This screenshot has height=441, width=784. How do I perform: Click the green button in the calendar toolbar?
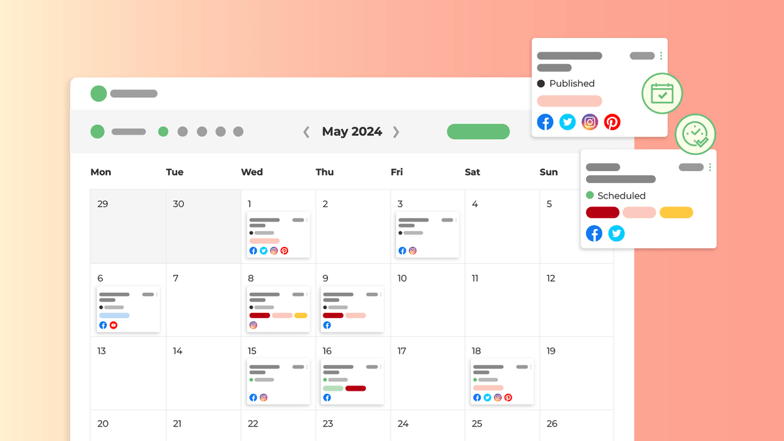[x=478, y=131]
